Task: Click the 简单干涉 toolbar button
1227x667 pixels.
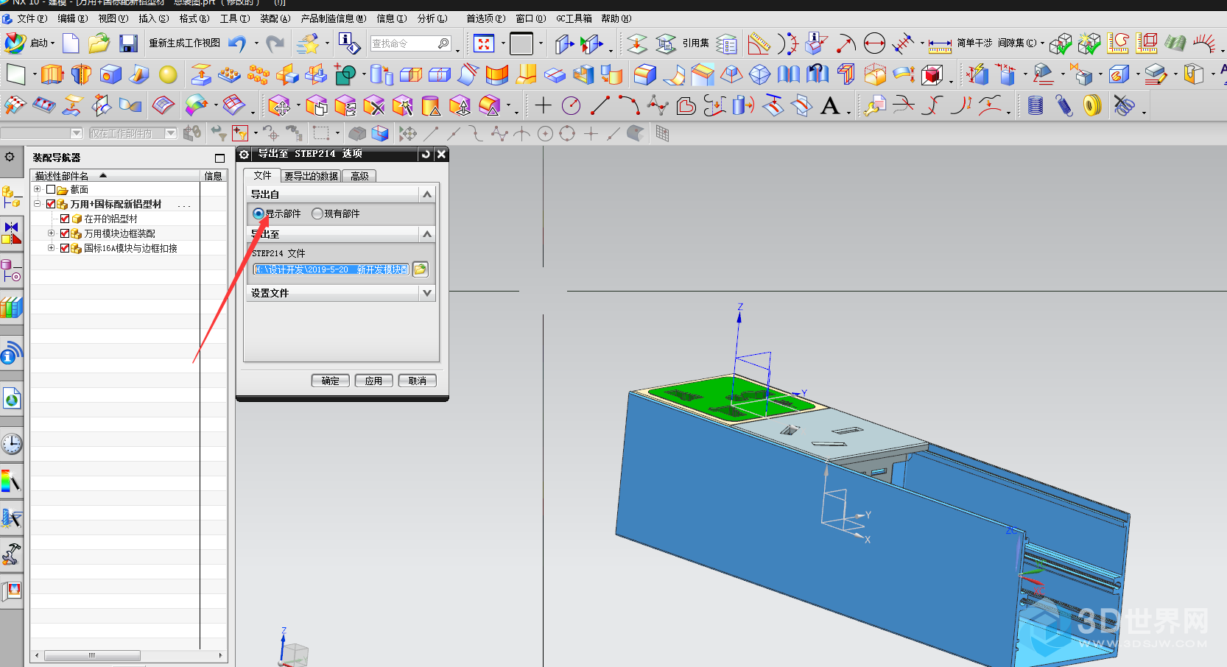Action: (974, 43)
